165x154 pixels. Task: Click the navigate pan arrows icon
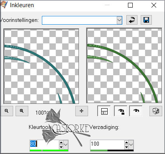point(82,111)
